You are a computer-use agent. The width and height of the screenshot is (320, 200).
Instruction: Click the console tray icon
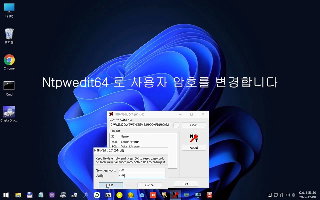click(x=270, y=195)
